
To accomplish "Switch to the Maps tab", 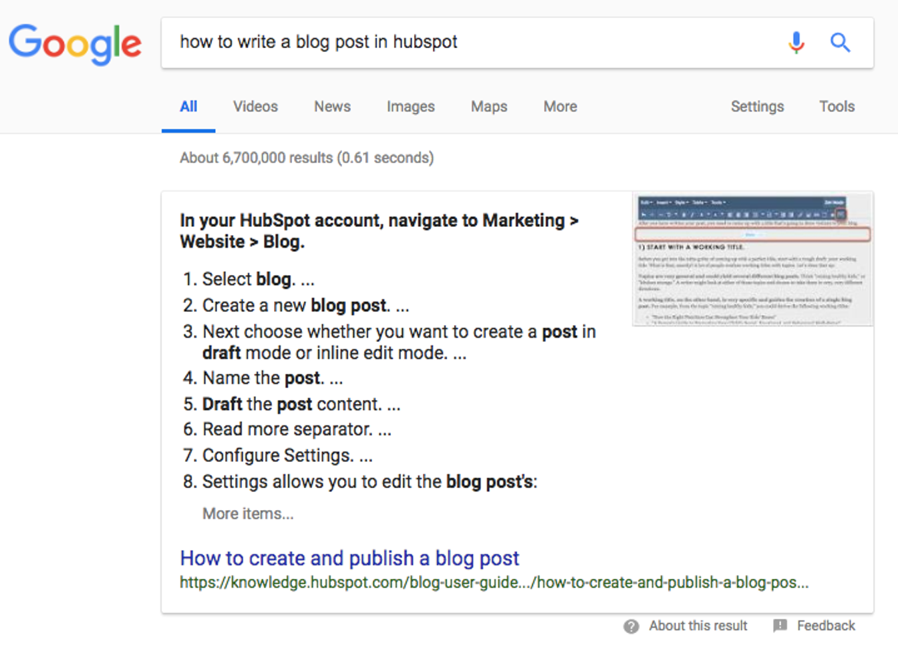I will (x=489, y=107).
